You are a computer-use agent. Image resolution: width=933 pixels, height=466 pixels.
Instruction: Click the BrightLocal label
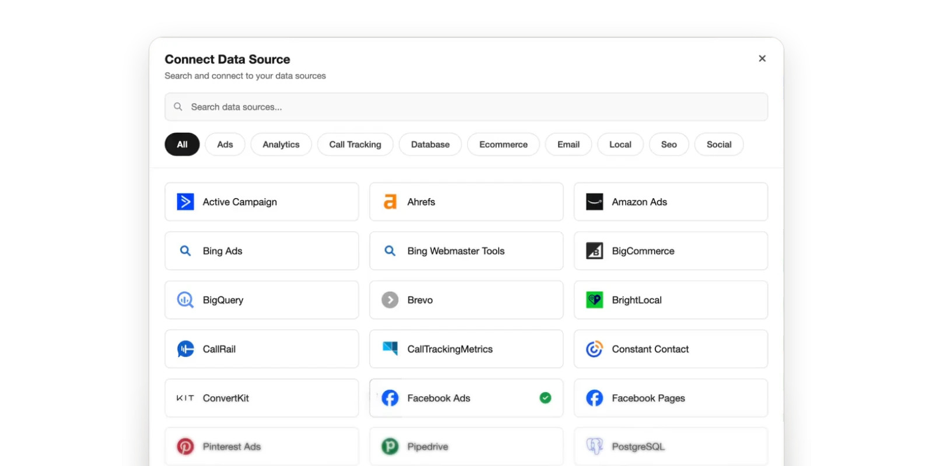637,300
